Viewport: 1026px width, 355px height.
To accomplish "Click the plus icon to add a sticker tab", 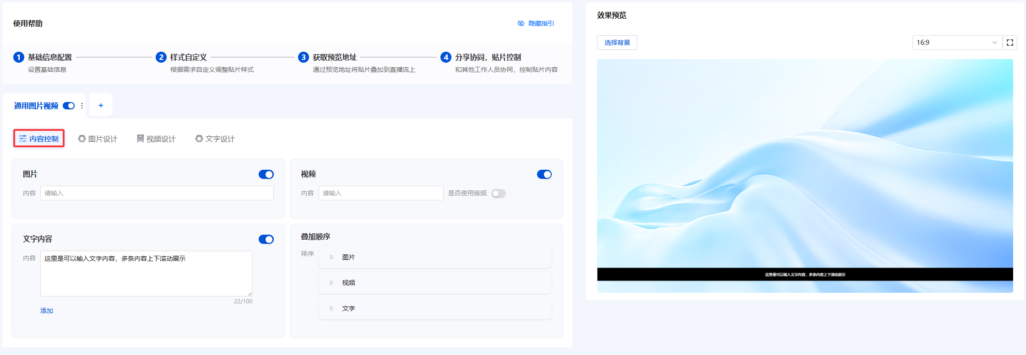I will coord(101,106).
